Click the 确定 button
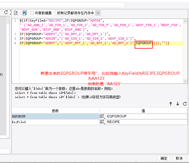 [x=164, y=158]
